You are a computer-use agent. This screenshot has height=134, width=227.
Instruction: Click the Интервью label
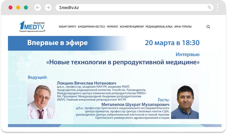[x=188, y=54]
